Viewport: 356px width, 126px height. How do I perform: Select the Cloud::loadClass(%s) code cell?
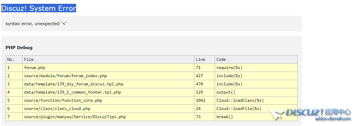(256, 100)
